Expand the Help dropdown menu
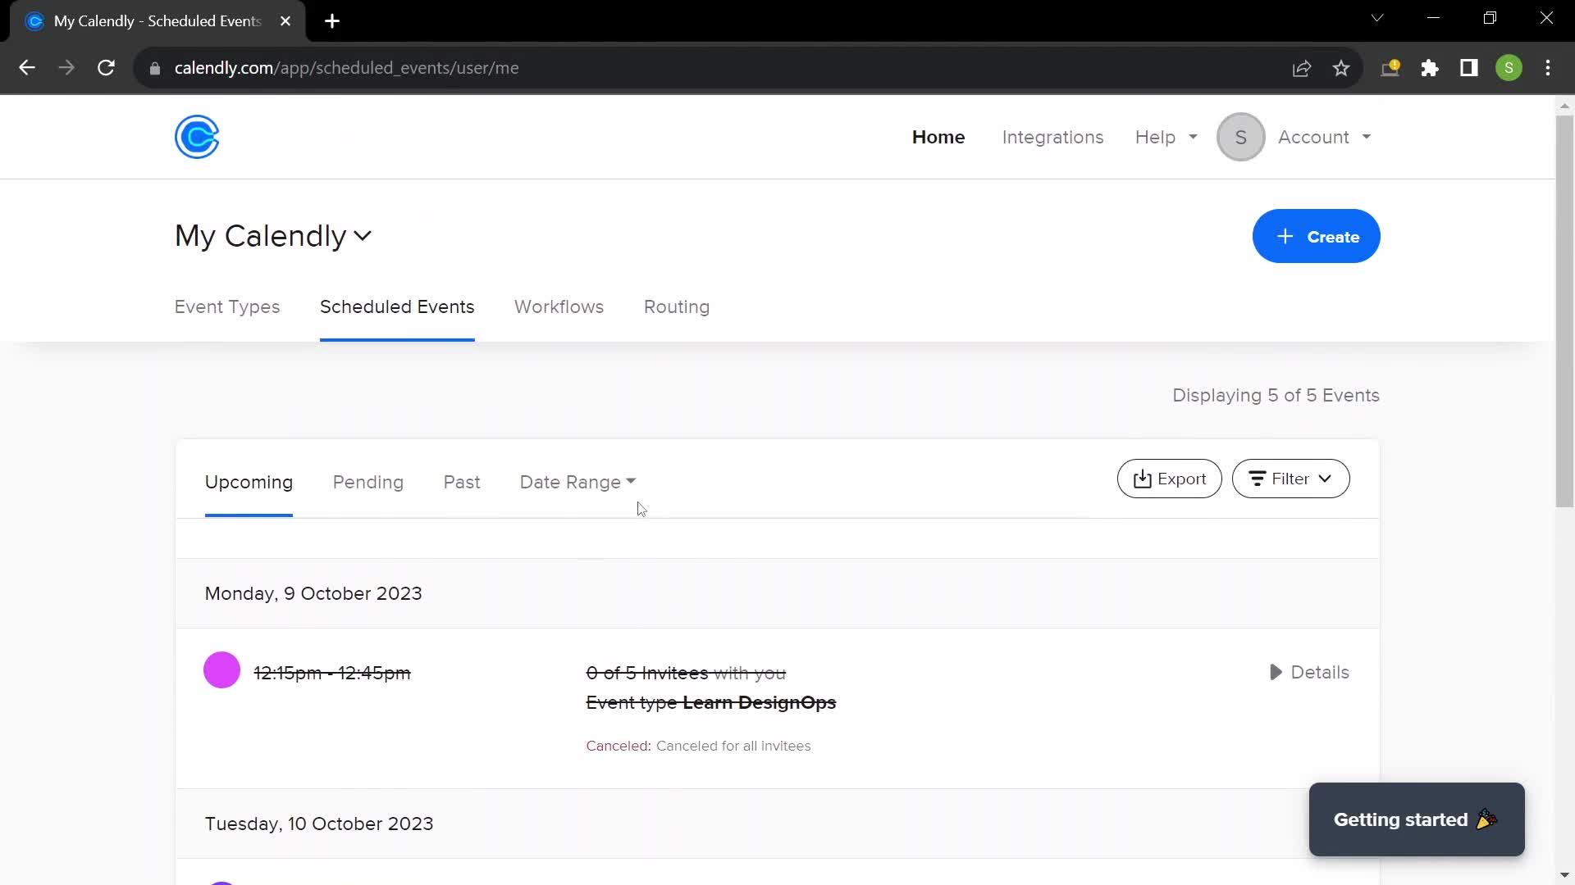 pyautogui.click(x=1166, y=137)
